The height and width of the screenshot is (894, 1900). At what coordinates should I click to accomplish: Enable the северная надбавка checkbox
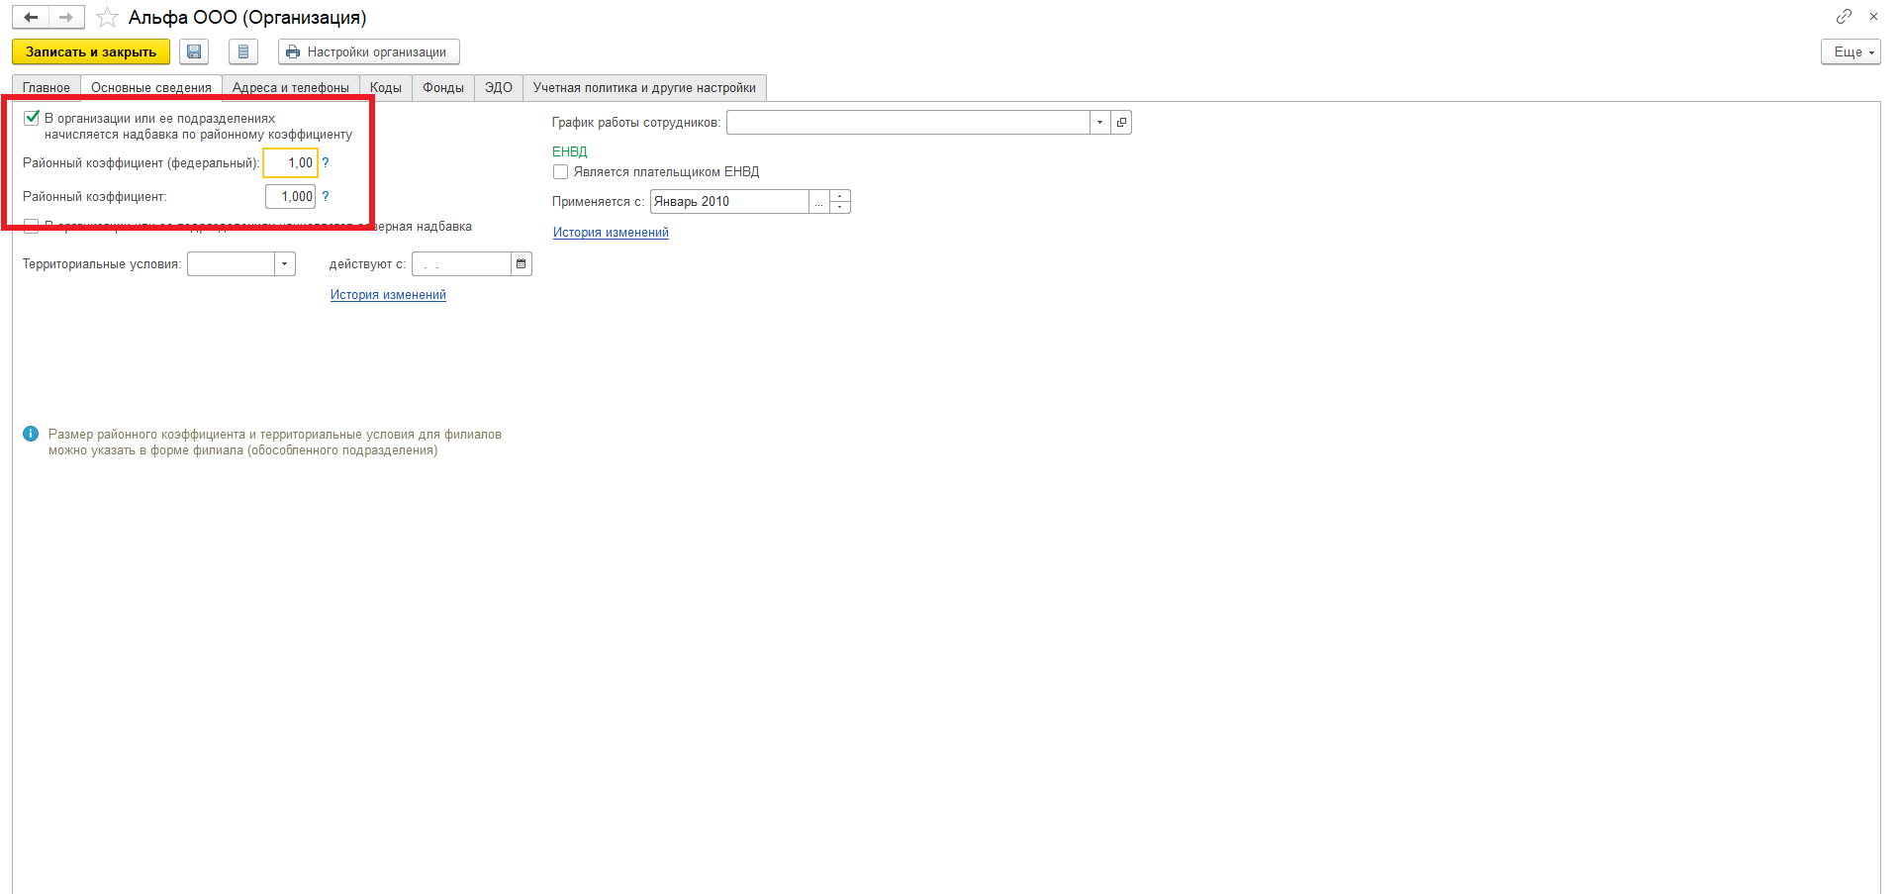[x=32, y=227]
